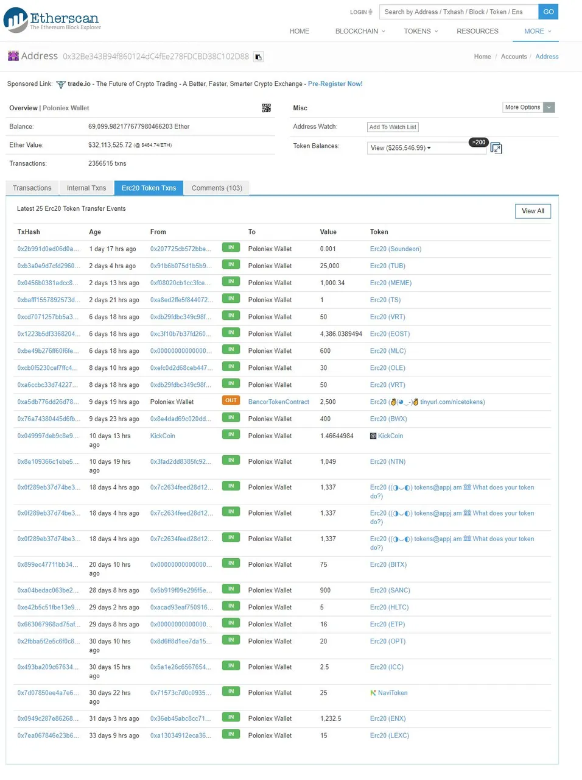
Task: Open the Erc20 (HLTC) token link
Action: pos(390,608)
